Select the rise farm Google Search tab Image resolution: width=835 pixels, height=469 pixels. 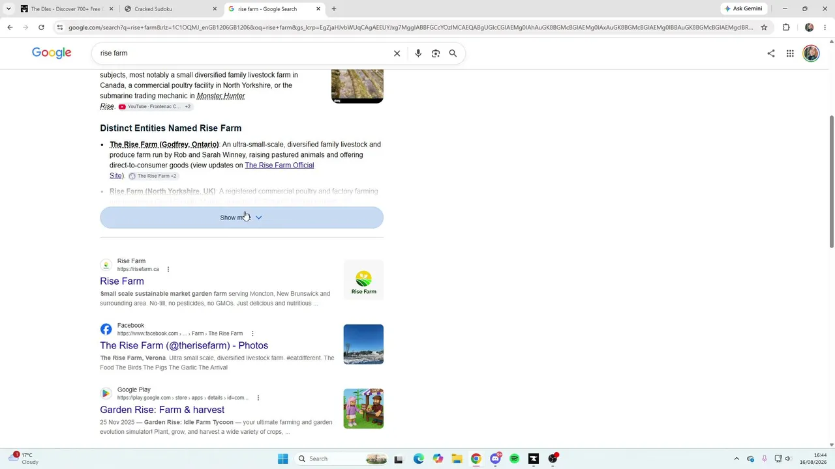pyautogui.click(x=273, y=9)
